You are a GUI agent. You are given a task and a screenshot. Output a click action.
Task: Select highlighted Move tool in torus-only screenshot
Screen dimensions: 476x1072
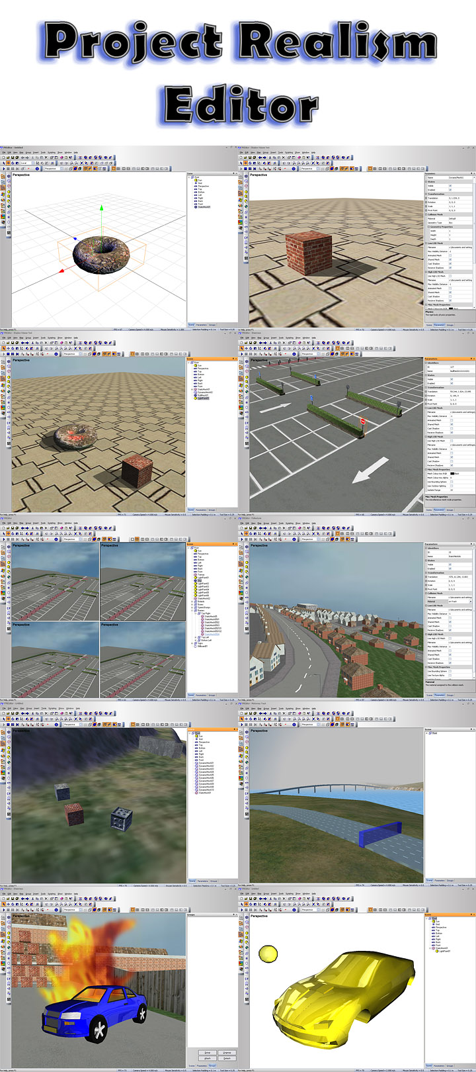pyautogui.click(x=8, y=163)
